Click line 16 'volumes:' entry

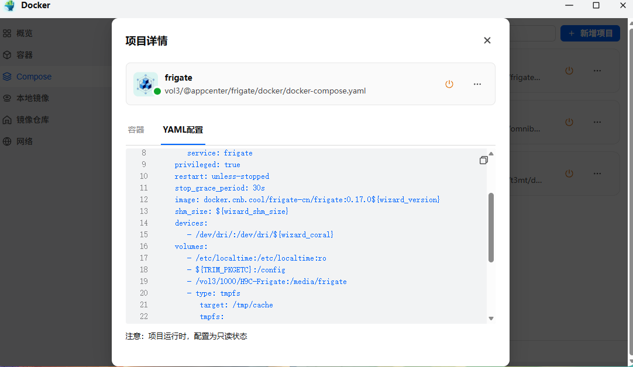[191, 247]
